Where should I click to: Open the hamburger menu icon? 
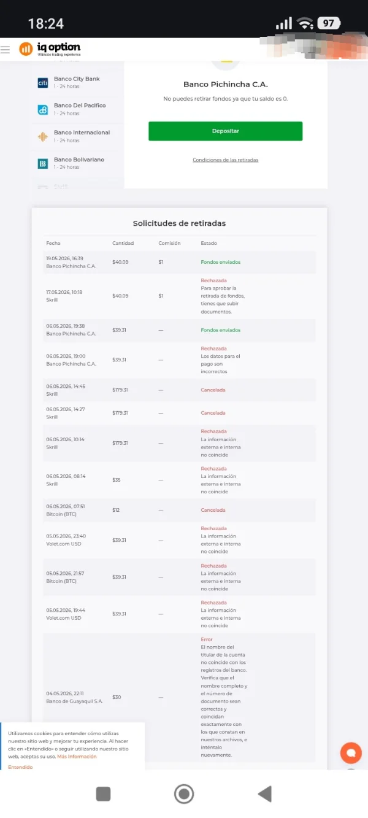tap(6, 50)
